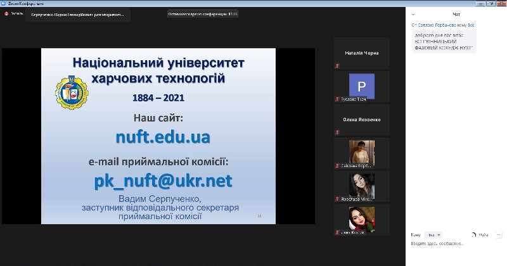Click the Файл attach button label
The image size is (507, 266).
[484, 234]
